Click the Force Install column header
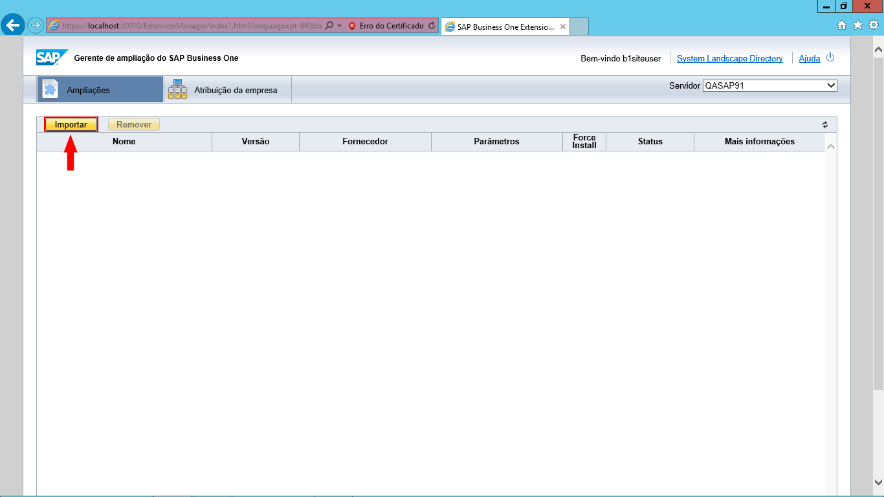884x497 pixels. click(584, 141)
